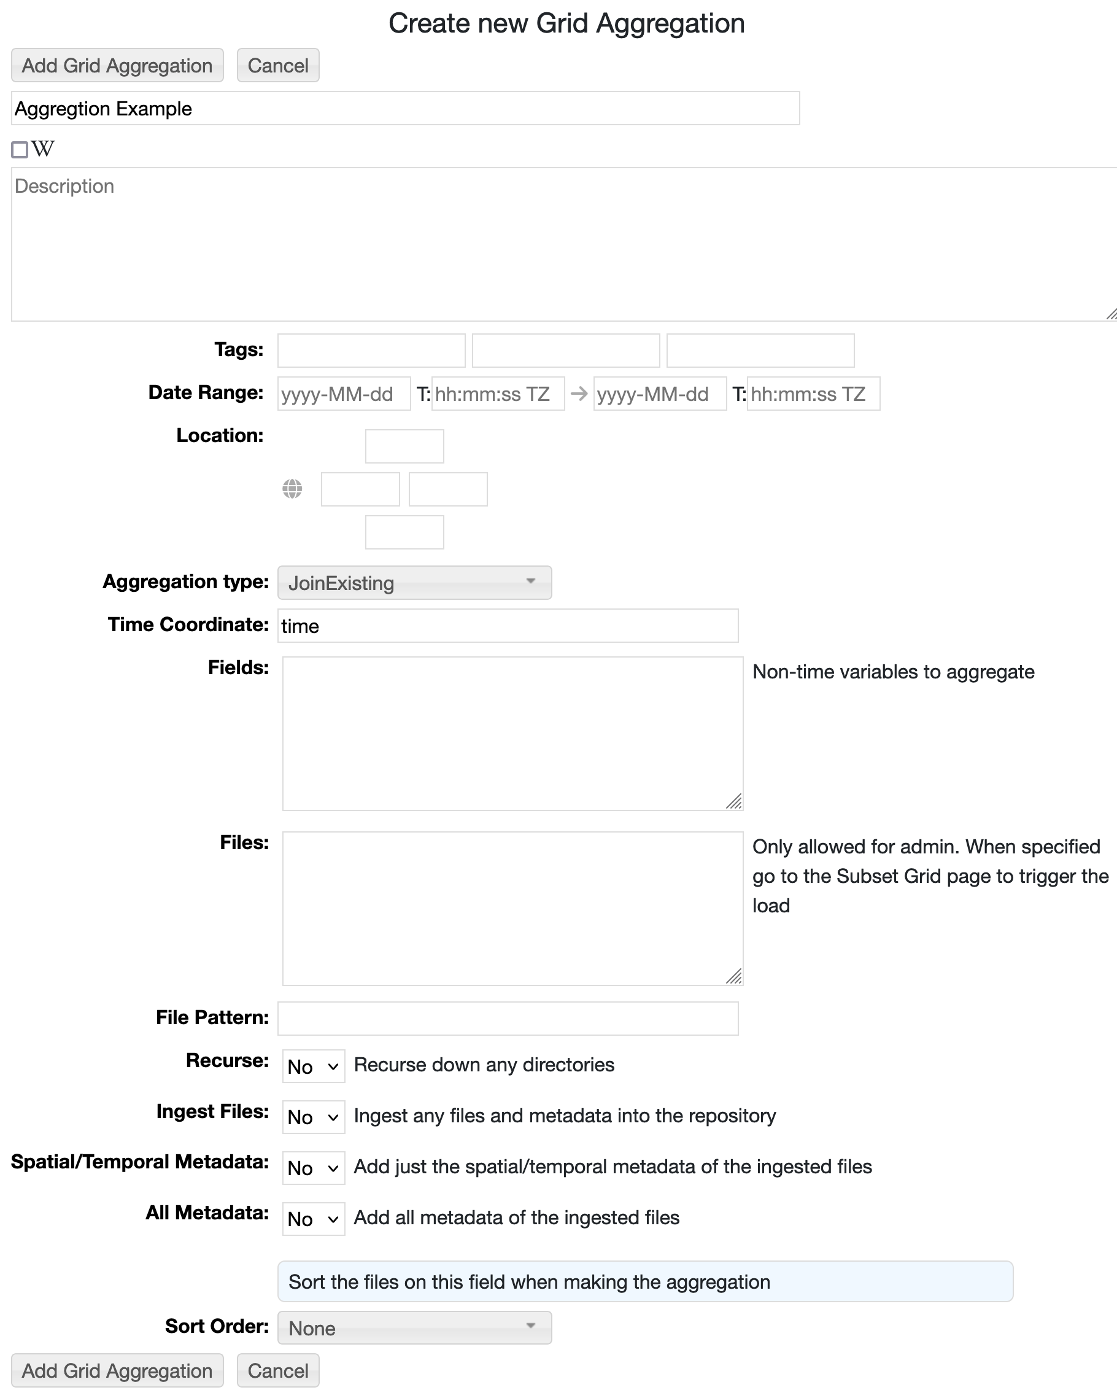Viewport: 1117px width, 1398px height.
Task: Click the south Location input box
Action: pos(404,532)
